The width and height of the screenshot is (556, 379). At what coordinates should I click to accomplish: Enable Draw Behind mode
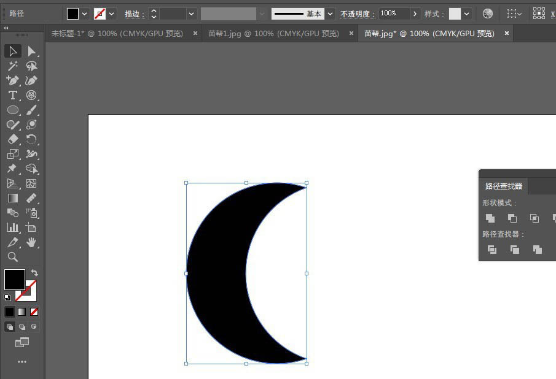(x=22, y=327)
